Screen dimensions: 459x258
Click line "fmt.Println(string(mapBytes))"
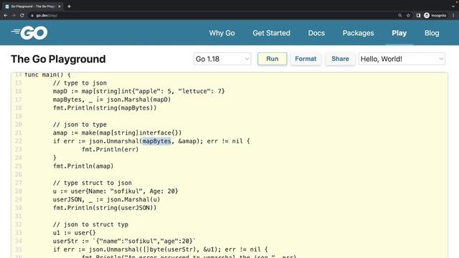pos(105,108)
